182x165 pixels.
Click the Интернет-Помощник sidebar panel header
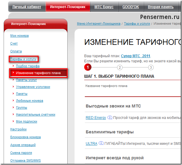pos(29,24)
